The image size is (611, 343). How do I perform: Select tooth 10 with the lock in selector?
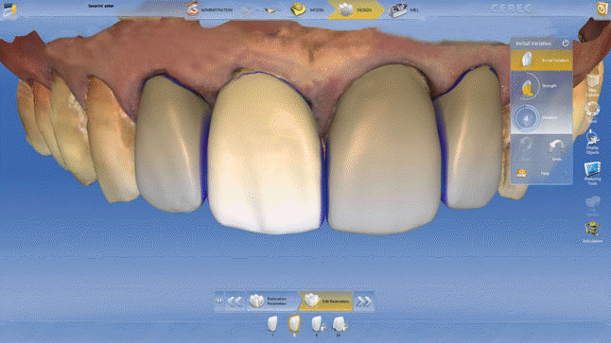tap(340, 325)
